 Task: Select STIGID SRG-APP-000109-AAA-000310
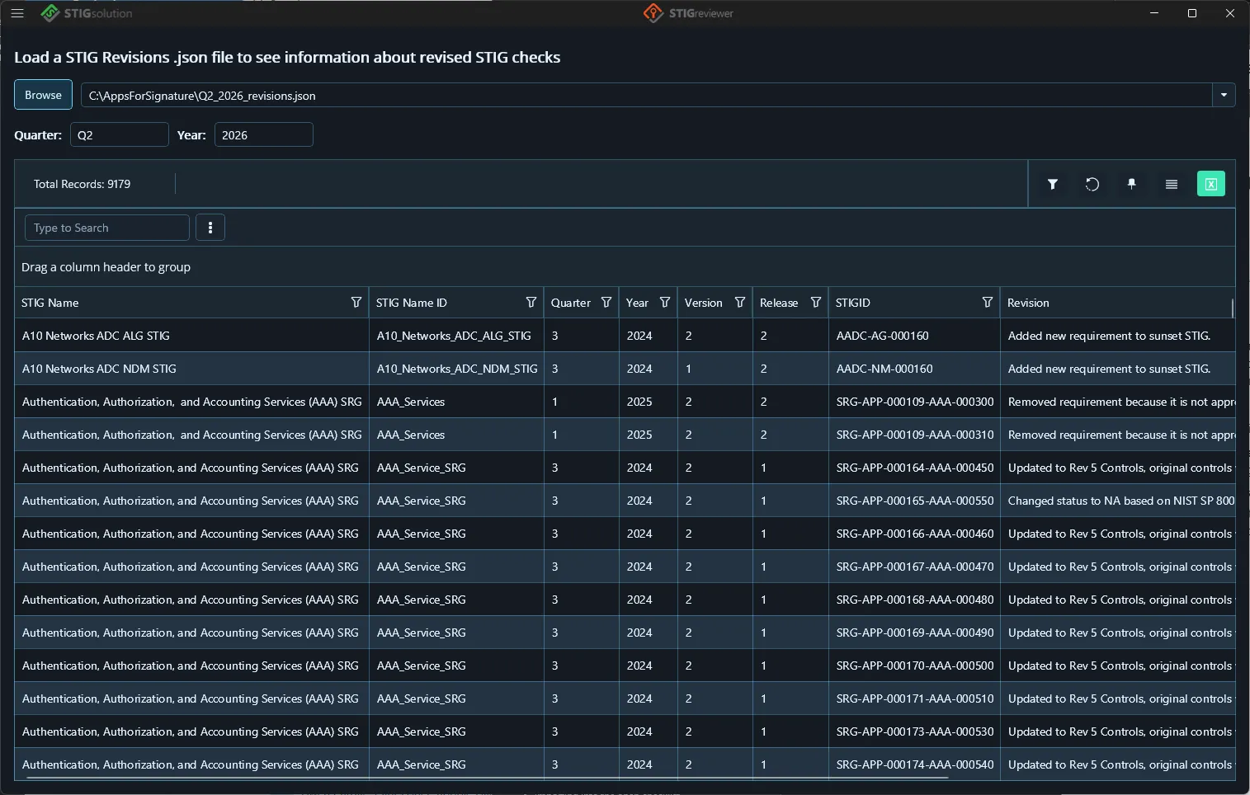[x=915, y=435]
